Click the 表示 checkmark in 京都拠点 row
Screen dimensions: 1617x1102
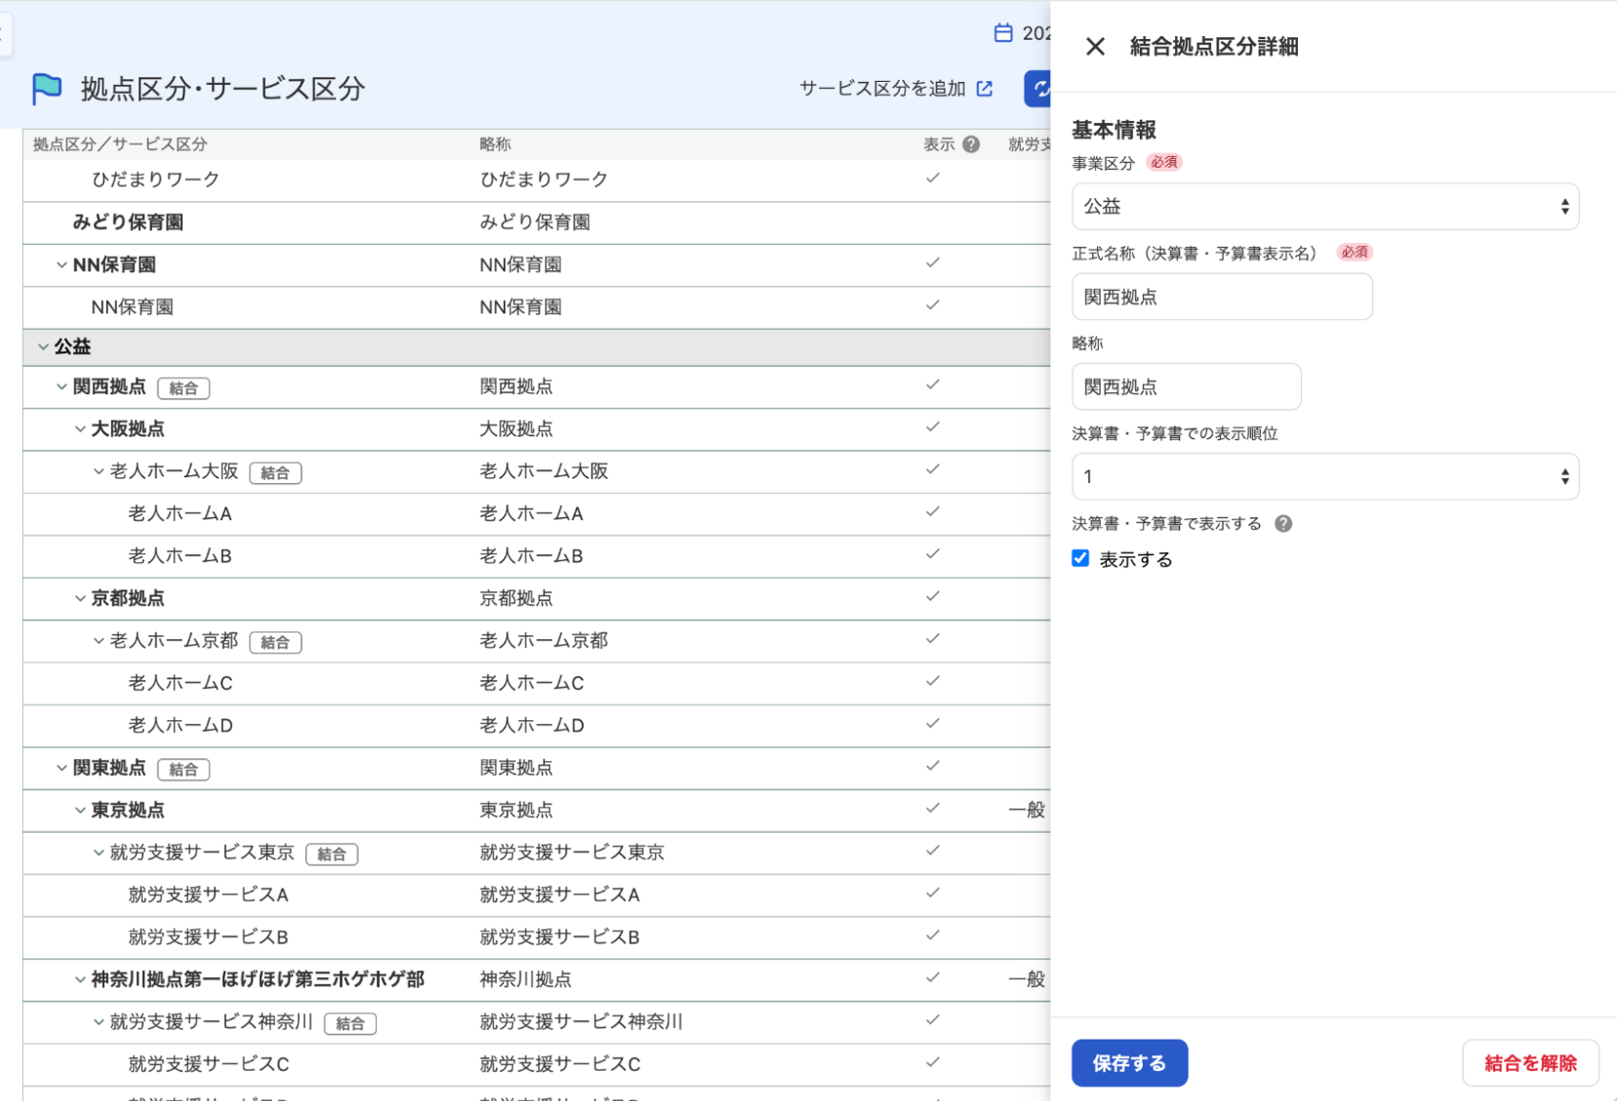click(x=933, y=596)
